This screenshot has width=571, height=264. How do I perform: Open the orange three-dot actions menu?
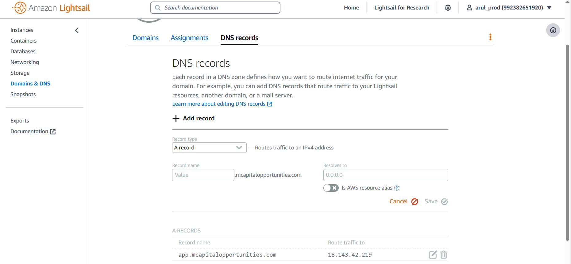490,37
